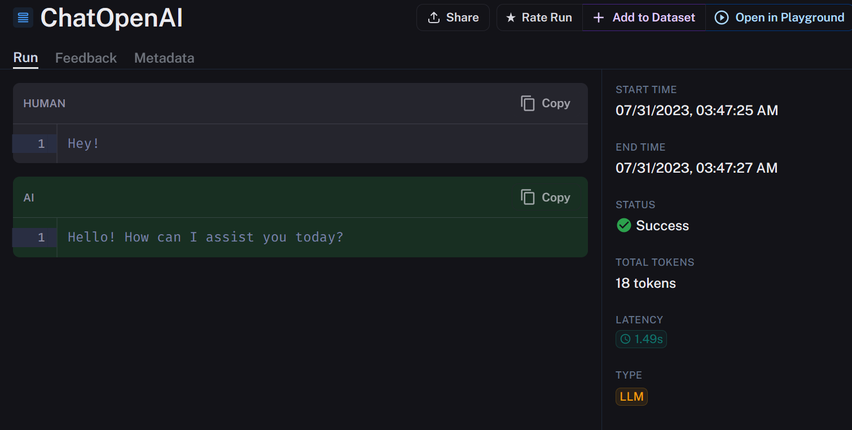Click the clock icon in the latency badge
852x430 pixels.
tap(625, 339)
